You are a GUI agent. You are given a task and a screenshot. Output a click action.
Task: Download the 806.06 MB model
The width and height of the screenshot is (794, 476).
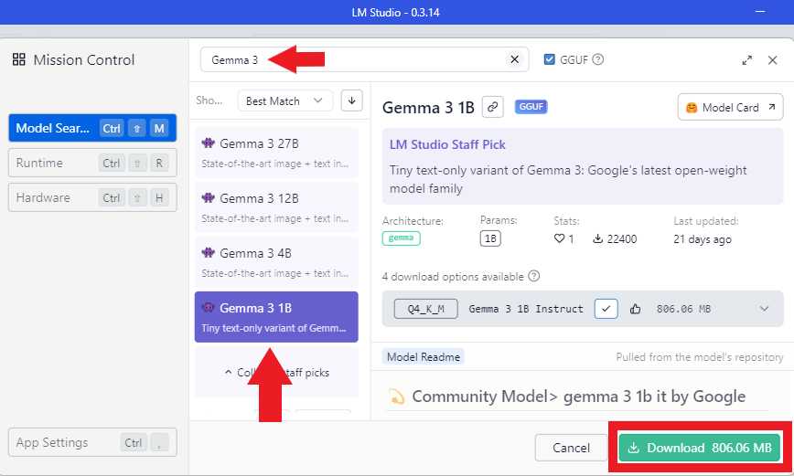point(699,448)
